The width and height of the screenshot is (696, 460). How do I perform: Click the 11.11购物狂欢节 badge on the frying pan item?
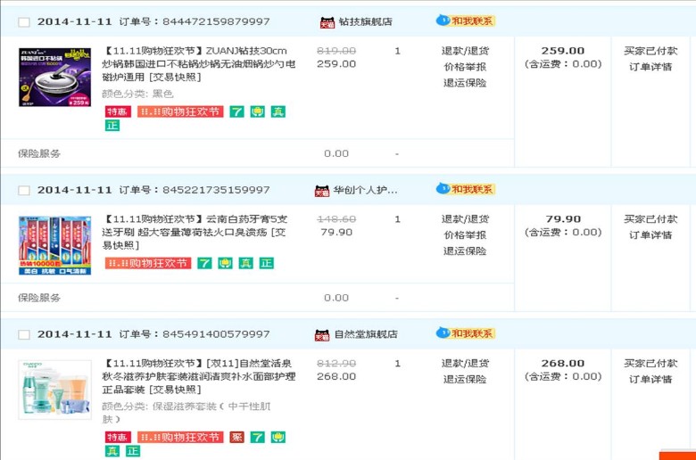[180, 111]
